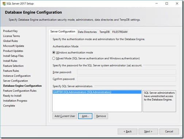The height and width of the screenshot is (139, 184).
Task: Open the FILESTREAM tab
Action: tap(120, 32)
